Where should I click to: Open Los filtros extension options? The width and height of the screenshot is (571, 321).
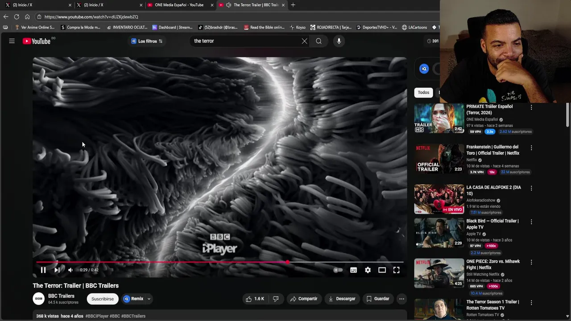147,41
